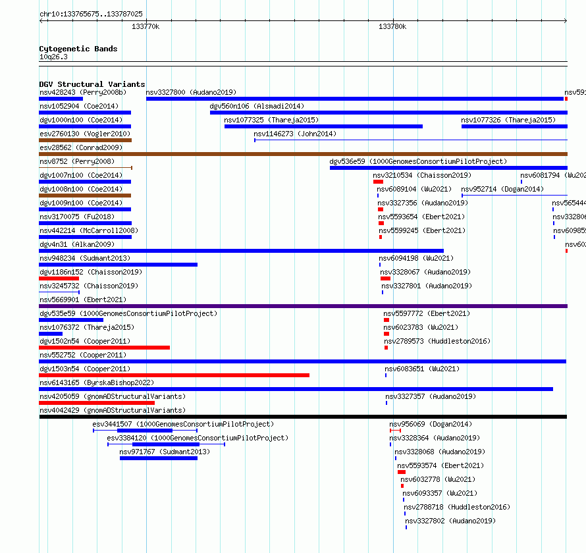Click the nsv428243 (Perry2008b) variant label
This screenshot has height=553, width=586.
tap(83, 92)
